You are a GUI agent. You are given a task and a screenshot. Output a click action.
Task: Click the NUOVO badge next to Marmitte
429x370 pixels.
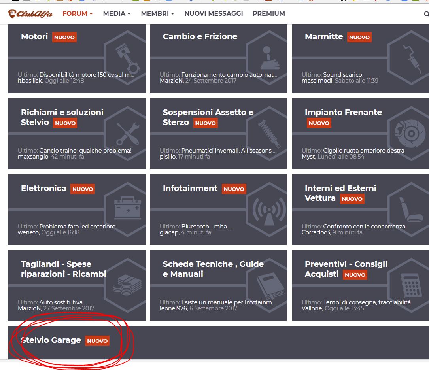tap(359, 37)
